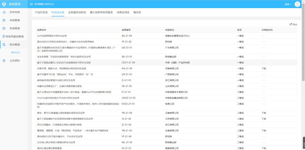The image size is (305, 150).
Task: Click the export icon next to 导出
Action: point(291,24)
